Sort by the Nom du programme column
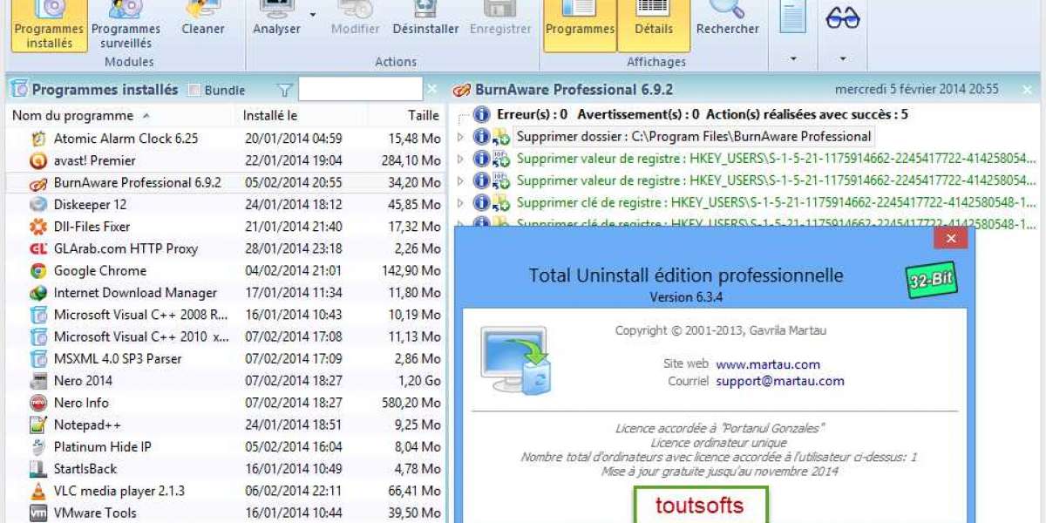Screen dimensions: 1046x523 click(73, 115)
